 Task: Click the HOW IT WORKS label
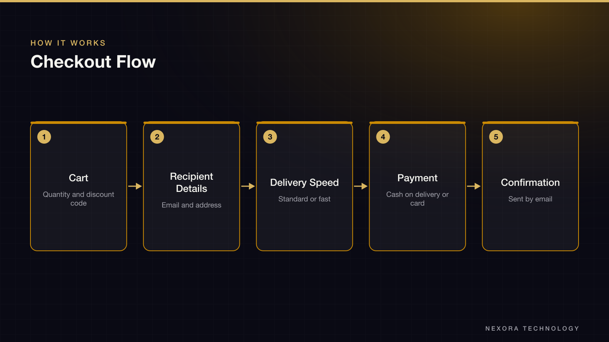[x=68, y=43]
